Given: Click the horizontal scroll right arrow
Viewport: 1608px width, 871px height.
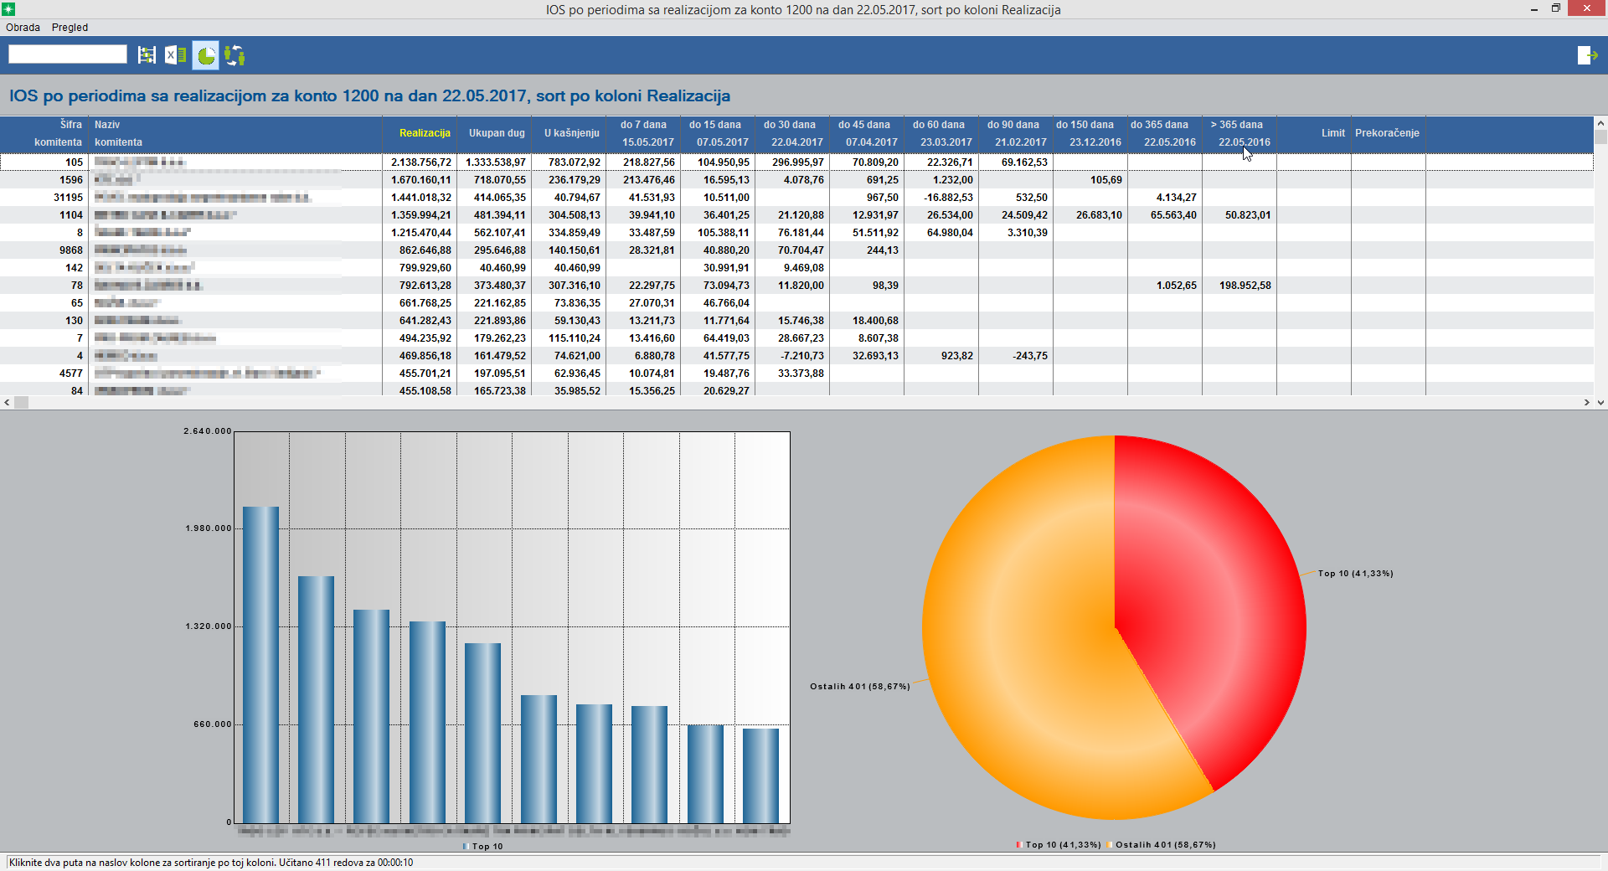Looking at the screenshot, I should point(1586,403).
